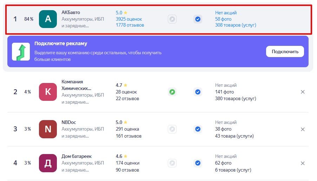The width and height of the screenshot is (317, 181).
Task: Click the АКБавто teal A logo
Action: click(48, 19)
